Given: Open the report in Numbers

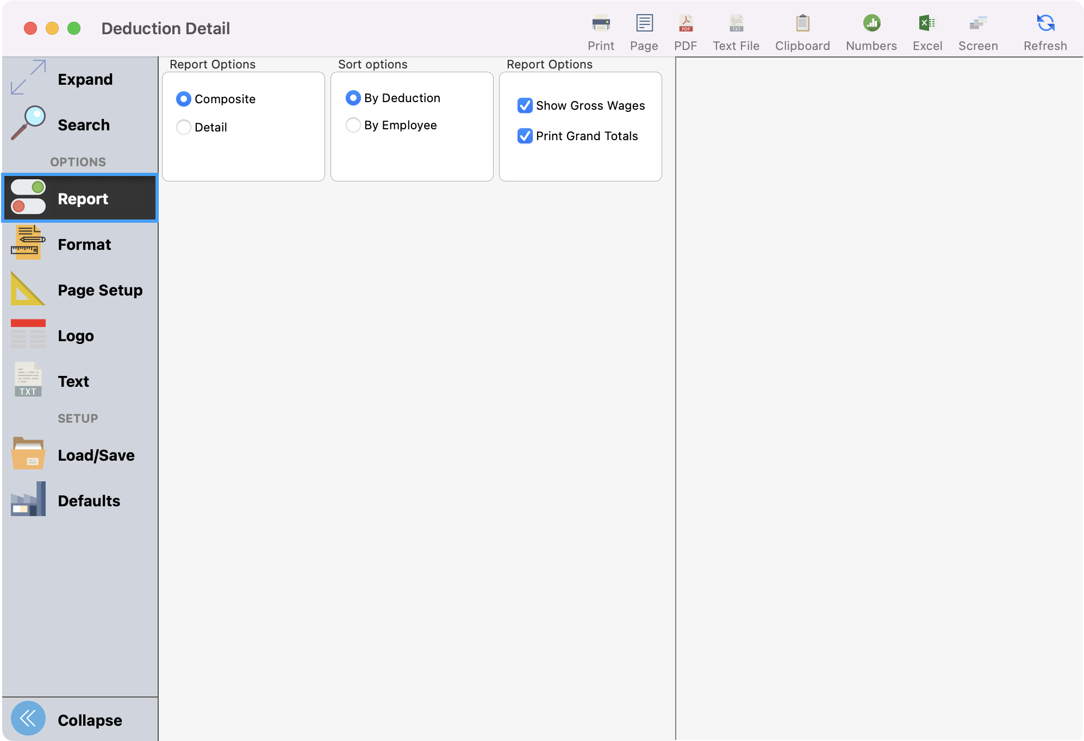Looking at the screenshot, I should 870,30.
